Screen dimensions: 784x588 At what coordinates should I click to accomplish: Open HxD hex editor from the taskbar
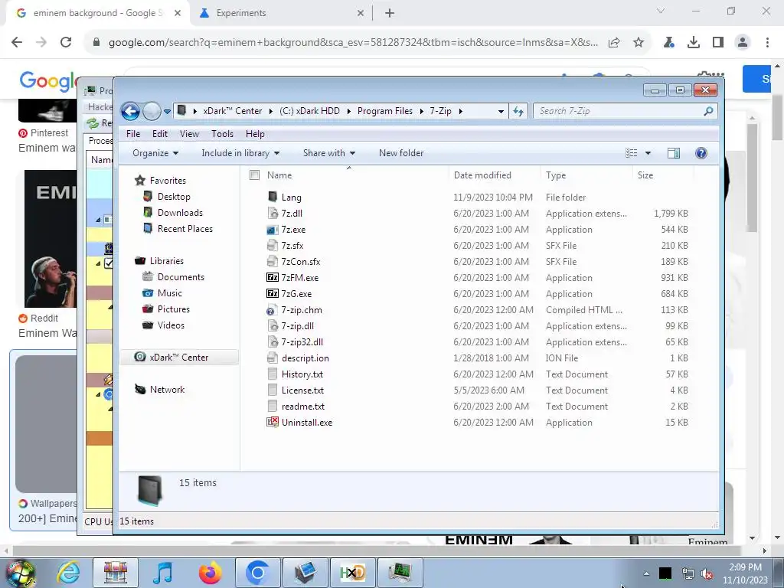click(x=352, y=573)
